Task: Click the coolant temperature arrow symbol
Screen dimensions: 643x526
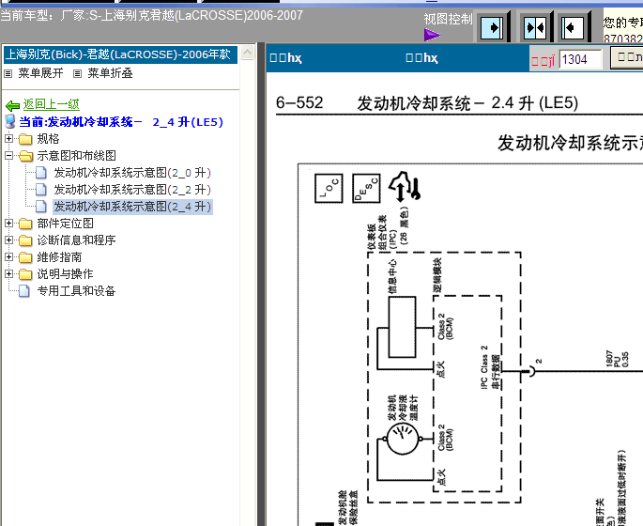Action: tap(406, 187)
